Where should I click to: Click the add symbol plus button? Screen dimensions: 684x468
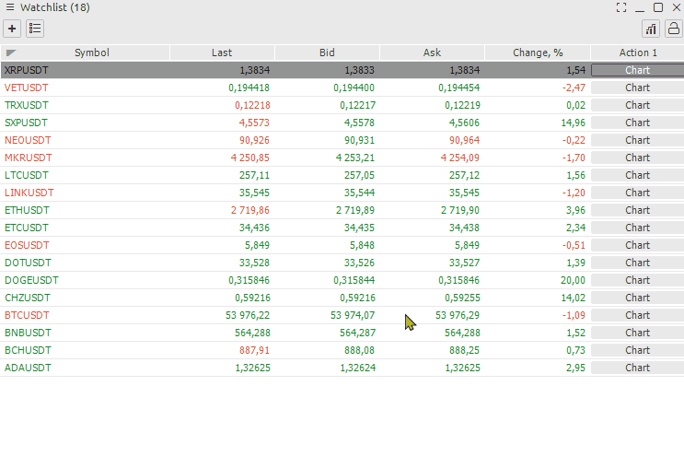click(x=12, y=29)
